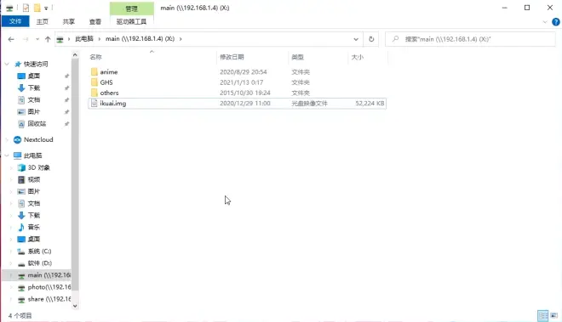Screen dimensions: 562x322
Task: Click the 管理 contextual tab header
Action: (131, 8)
